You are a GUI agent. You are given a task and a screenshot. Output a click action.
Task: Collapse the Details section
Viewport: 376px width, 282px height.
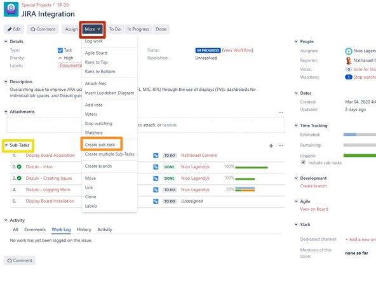click(x=6, y=41)
